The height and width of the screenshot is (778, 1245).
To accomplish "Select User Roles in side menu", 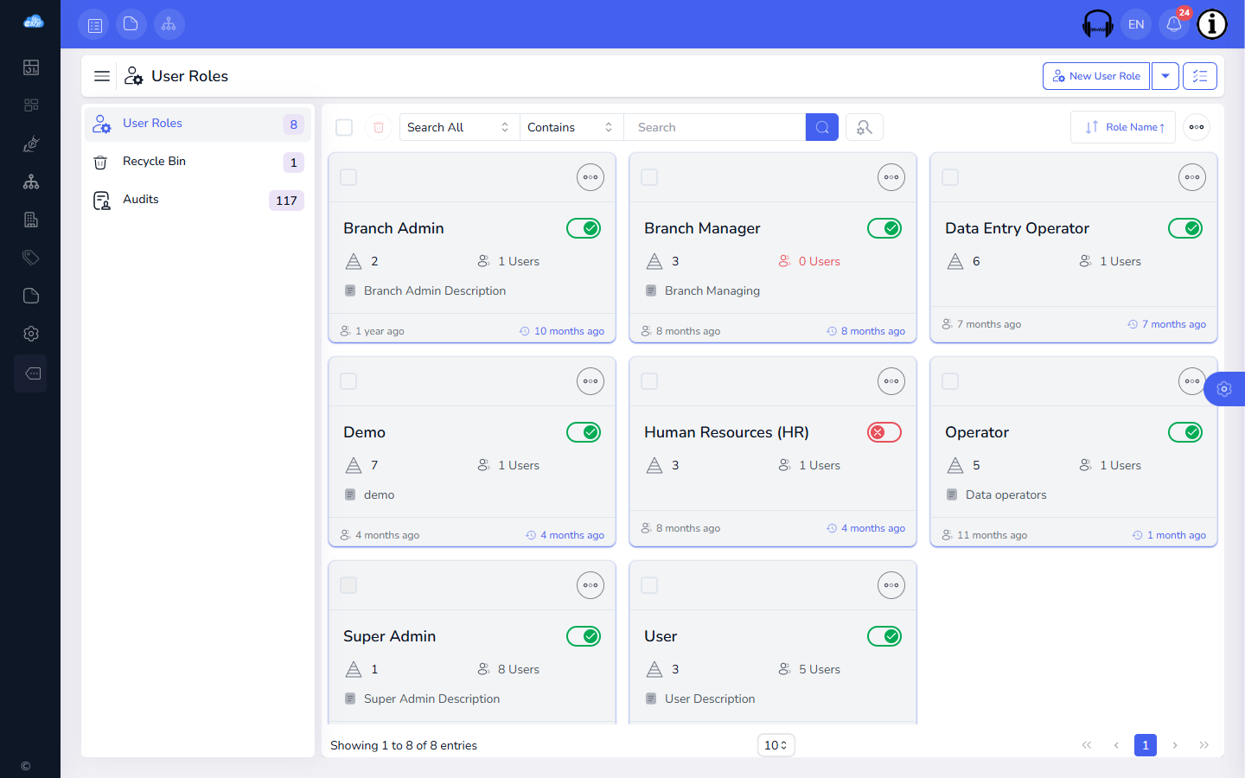I will [x=198, y=124].
